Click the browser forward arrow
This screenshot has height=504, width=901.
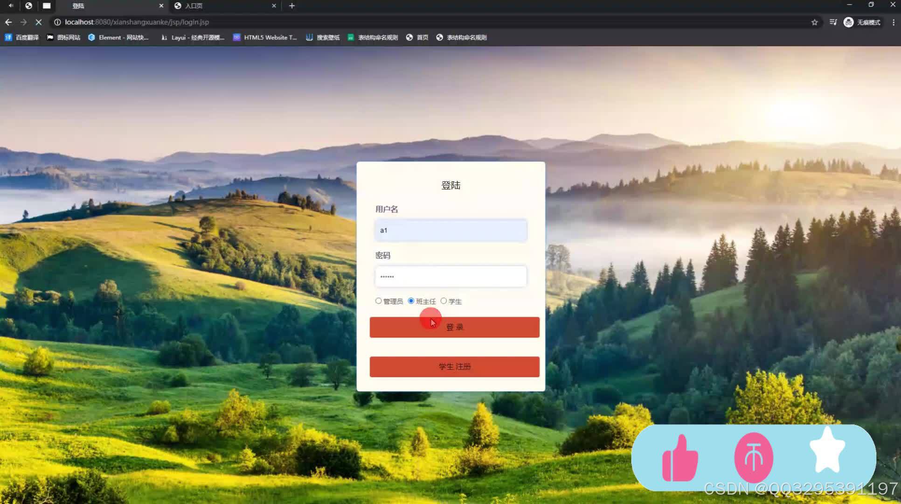[23, 22]
